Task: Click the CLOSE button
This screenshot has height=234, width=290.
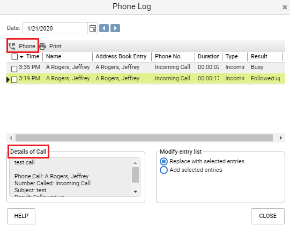Action: [x=267, y=216]
